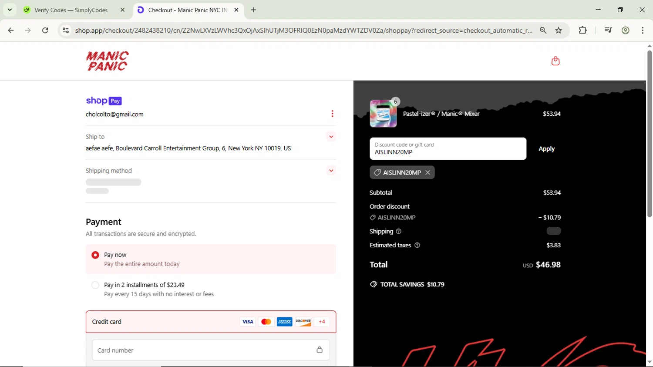The height and width of the screenshot is (367, 653).
Task: View site information icon in address bar
Action: coord(66,30)
